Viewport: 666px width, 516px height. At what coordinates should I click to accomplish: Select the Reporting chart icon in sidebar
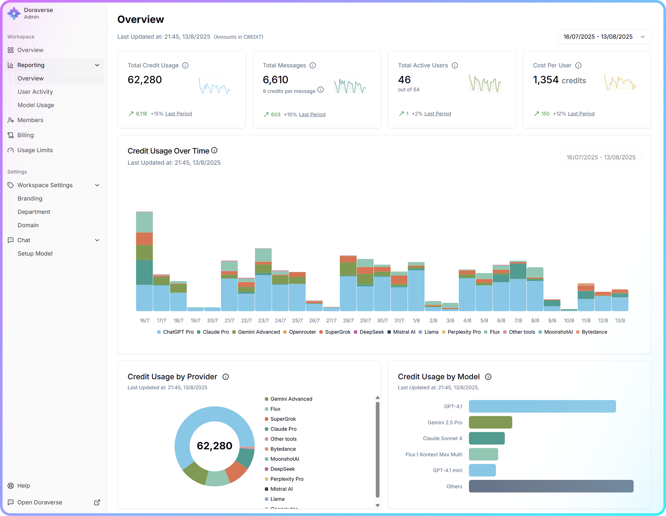coord(11,65)
